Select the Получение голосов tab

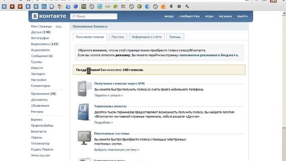90,37
